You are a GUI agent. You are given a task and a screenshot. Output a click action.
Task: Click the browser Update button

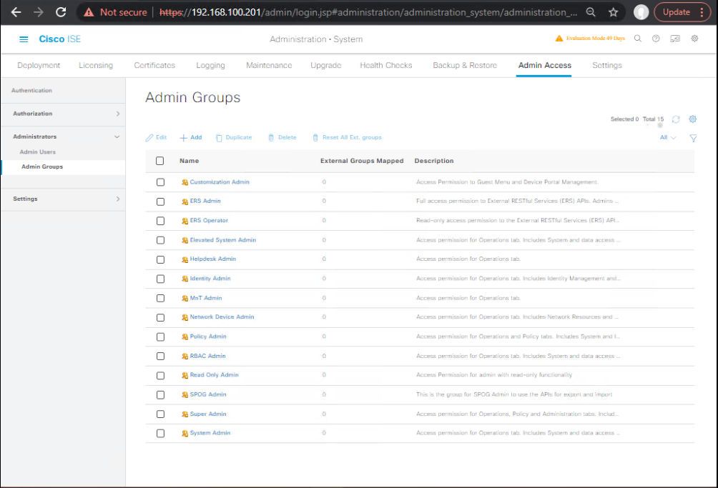[x=682, y=12]
